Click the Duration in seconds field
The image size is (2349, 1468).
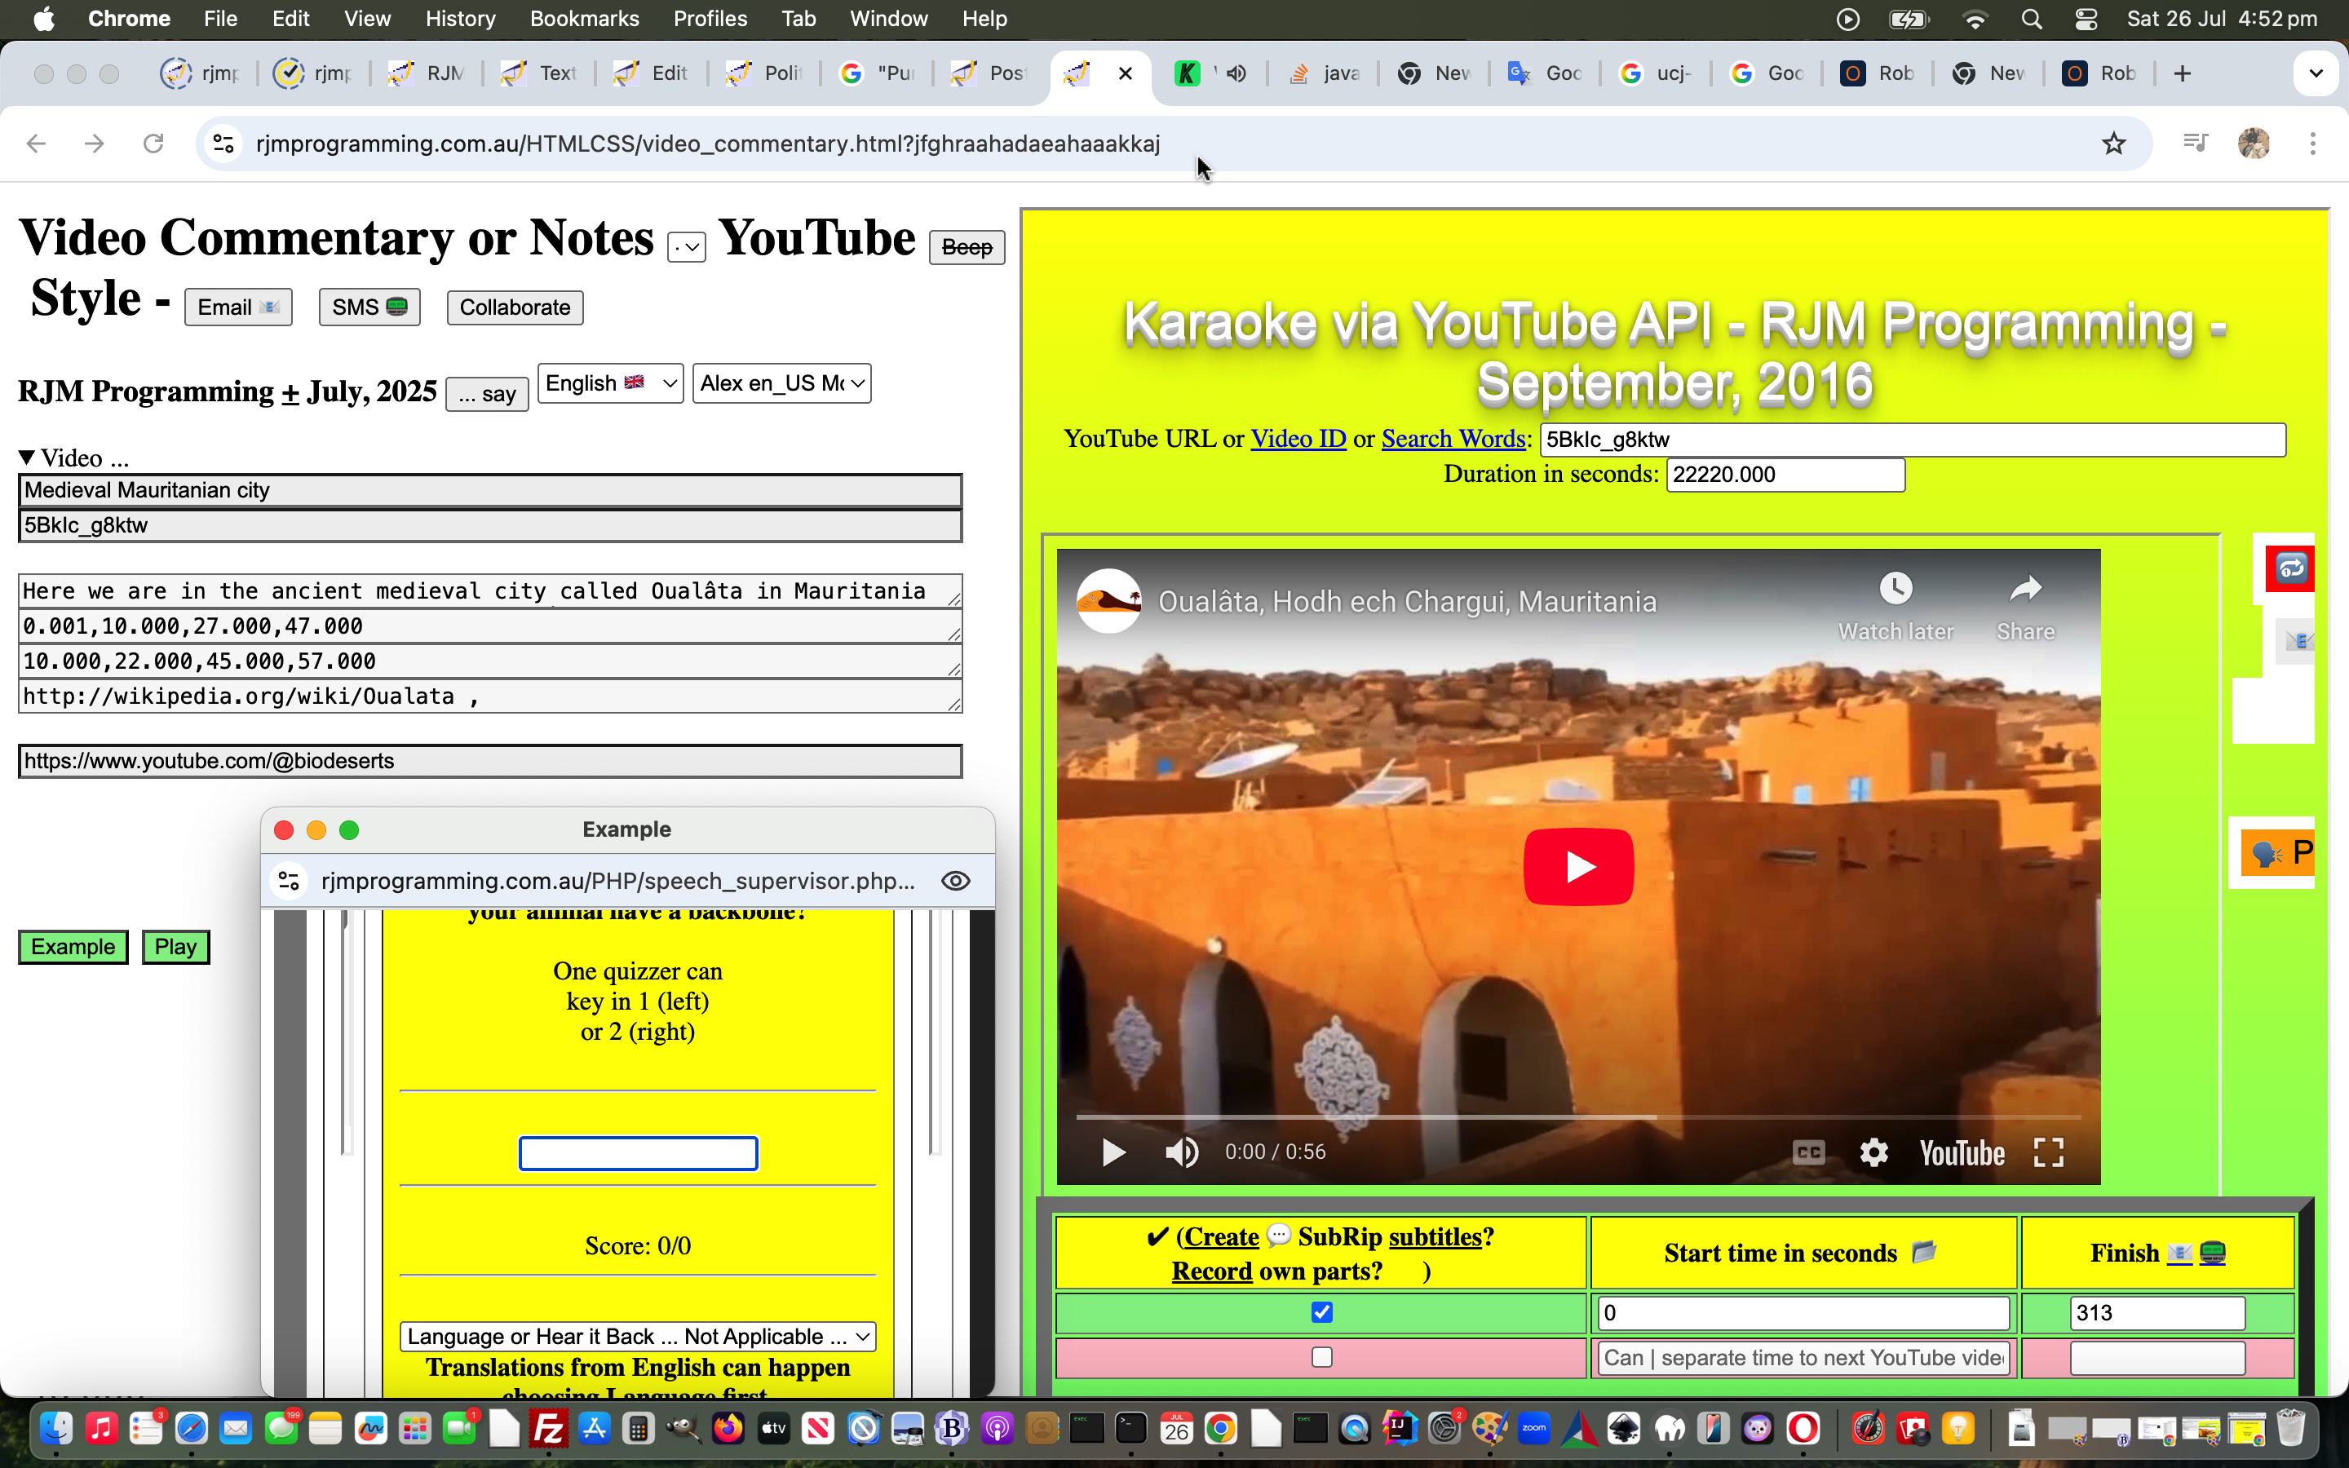click(1785, 475)
